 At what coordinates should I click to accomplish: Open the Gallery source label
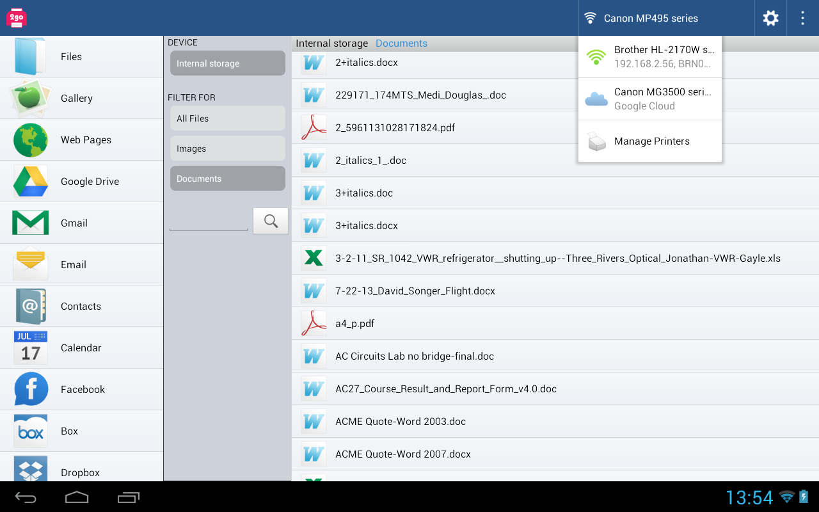(77, 98)
